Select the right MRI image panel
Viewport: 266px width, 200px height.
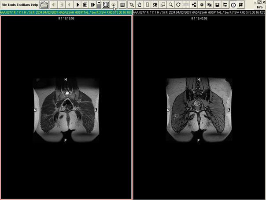pyautogui.click(x=199, y=106)
